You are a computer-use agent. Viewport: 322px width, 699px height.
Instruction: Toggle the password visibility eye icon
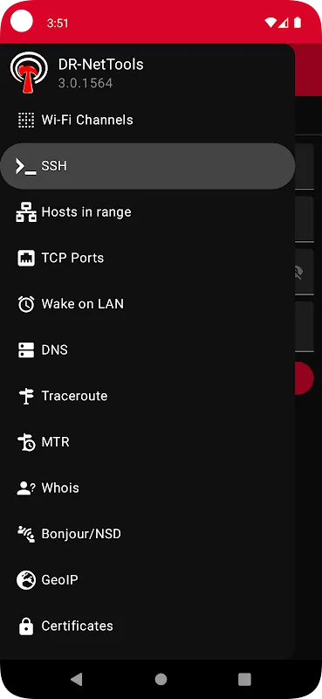298,273
